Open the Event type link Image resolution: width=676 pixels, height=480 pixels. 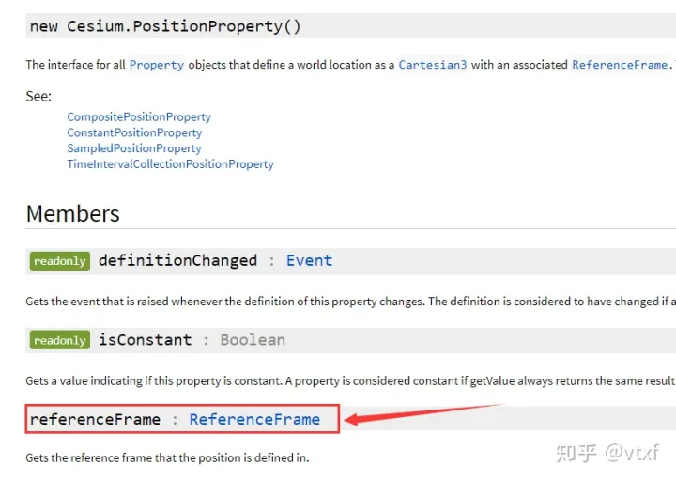[309, 260]
